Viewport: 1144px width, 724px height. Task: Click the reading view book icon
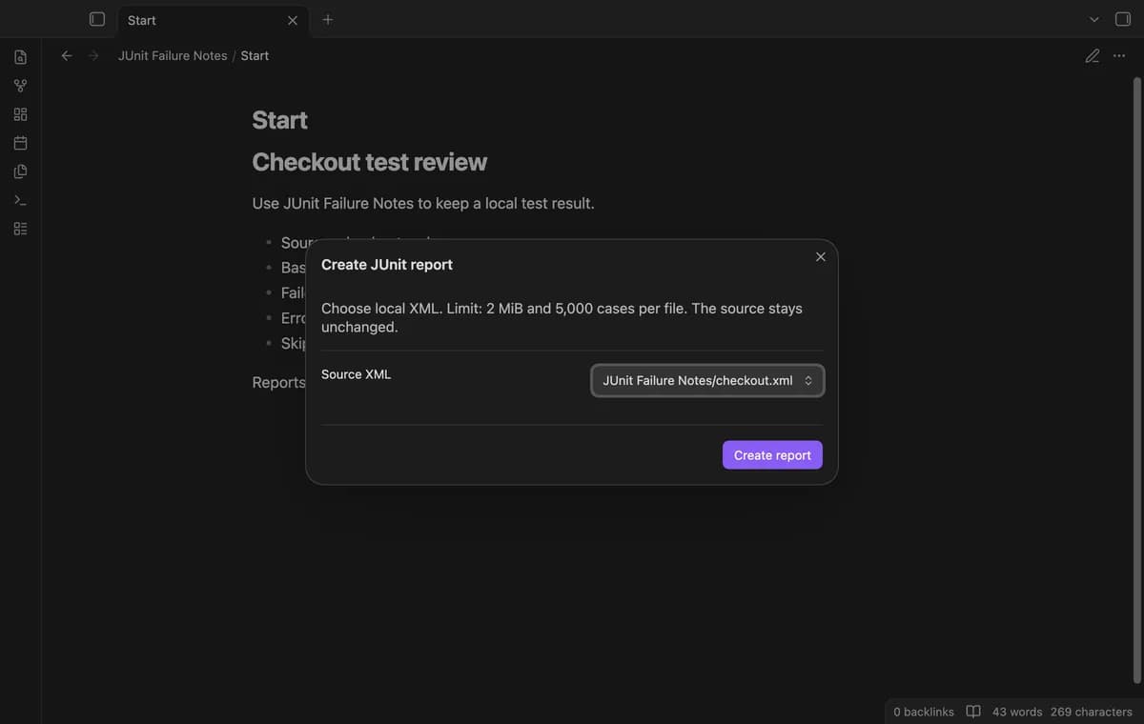point(973,712)
